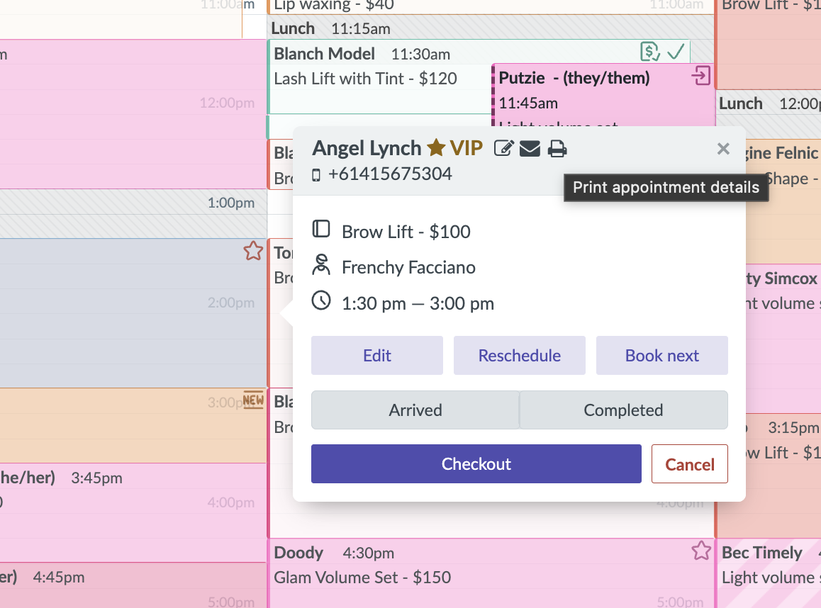Click Cancel to cancel the appointment
This screenshot has width=821, height=608.
pos(689,463)
